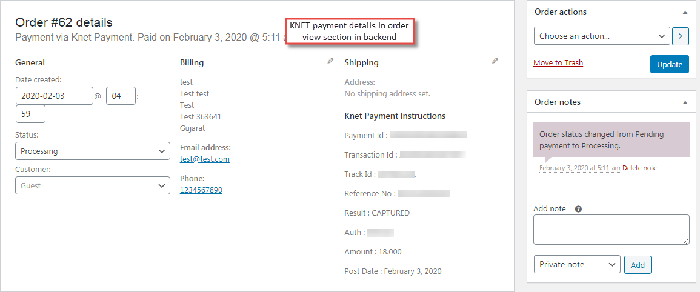Click the Delete note link

pos(639,168)
